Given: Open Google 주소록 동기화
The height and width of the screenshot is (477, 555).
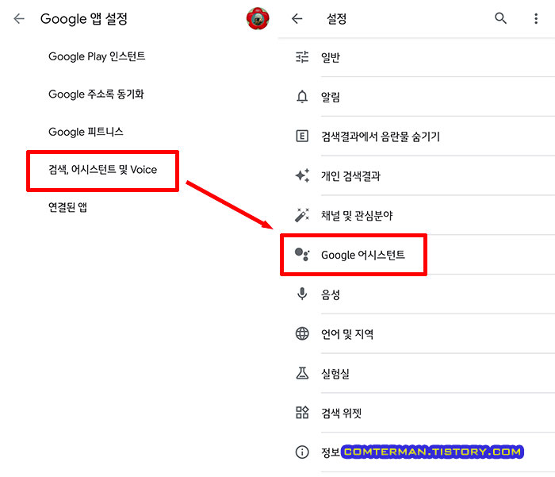Looking at the screenshot, I should (x=96, y=94).
